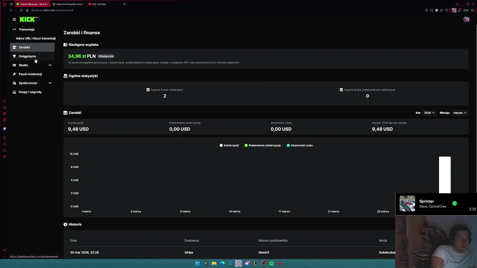Open the AI button in toolbar
The height and width of the screenshot is (268, 477).
coord(466,10)
